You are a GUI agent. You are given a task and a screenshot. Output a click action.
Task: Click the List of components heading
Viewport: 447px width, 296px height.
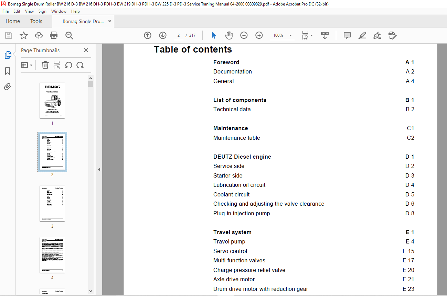[x=240, y=100]
